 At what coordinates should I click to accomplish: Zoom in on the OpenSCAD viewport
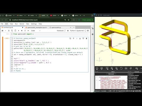pos(112,68)
